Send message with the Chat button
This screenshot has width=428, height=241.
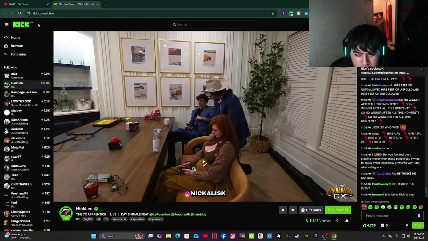click(x=418, y=225)
